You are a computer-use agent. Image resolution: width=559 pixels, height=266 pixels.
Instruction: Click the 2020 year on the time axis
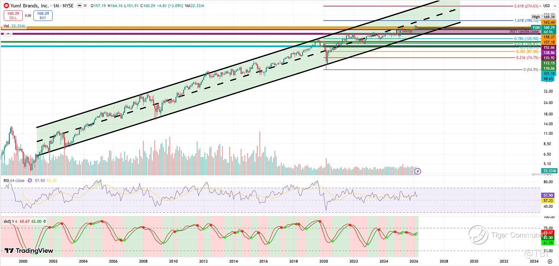pyautogui.click(x=324, y=261)
